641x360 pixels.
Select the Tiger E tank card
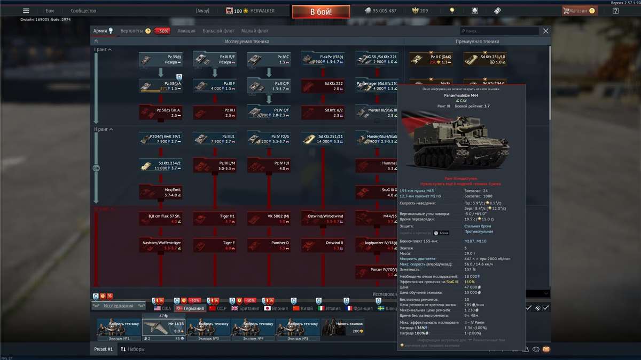[x=215, y=245]
